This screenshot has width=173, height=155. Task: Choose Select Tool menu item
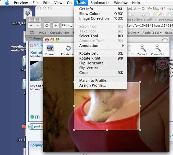[x=100, y=36]
